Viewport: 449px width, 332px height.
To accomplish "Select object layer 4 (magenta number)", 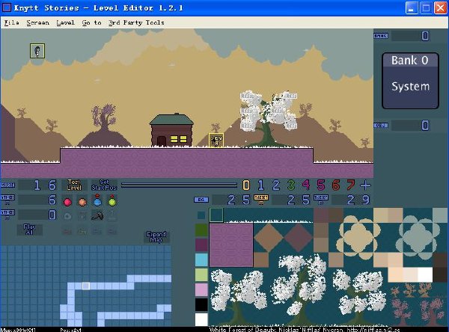I will (x=306, y=185).
